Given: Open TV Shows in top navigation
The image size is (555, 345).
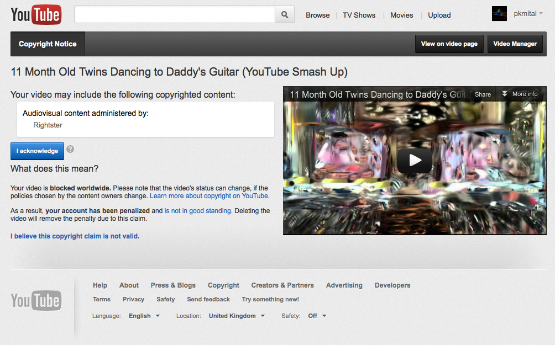Looking at the screenshot, I should 359,15.
